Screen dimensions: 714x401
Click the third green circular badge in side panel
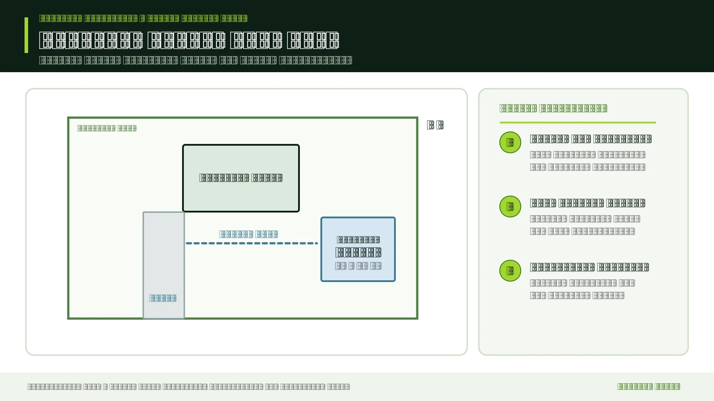click(510, 271)
